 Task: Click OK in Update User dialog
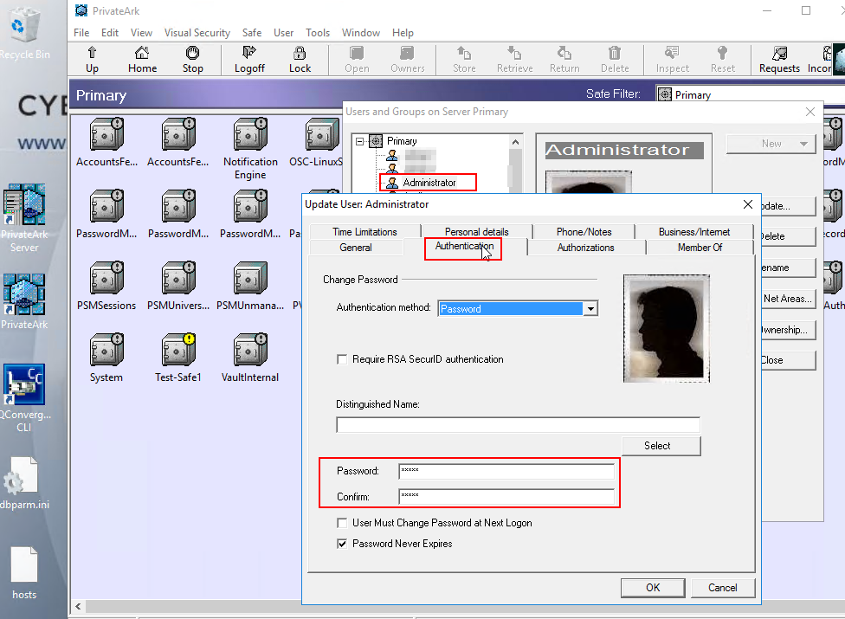tap(653, 588)
